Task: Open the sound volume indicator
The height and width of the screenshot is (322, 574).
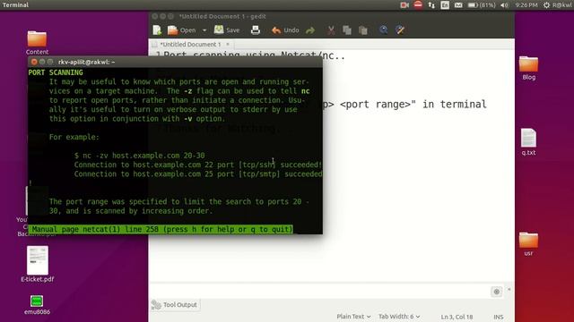Action: click(x=504, y=5)
